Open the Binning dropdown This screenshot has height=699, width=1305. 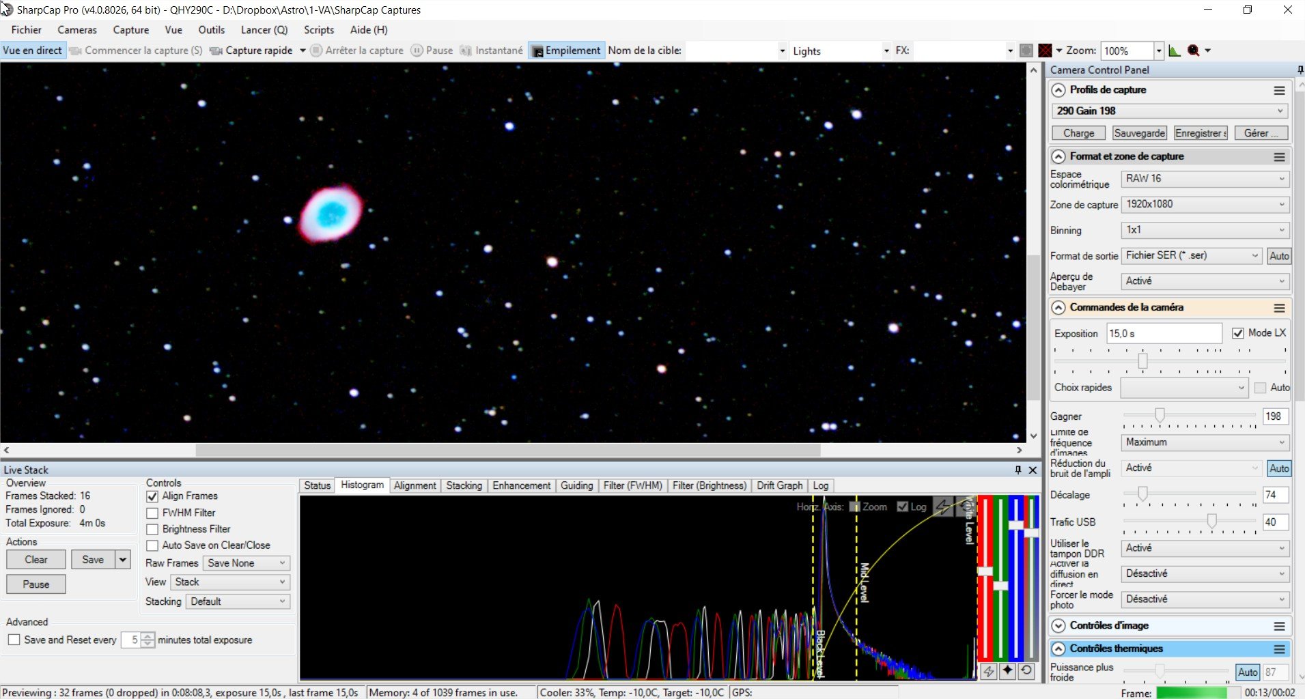(x=1205, y=230)
